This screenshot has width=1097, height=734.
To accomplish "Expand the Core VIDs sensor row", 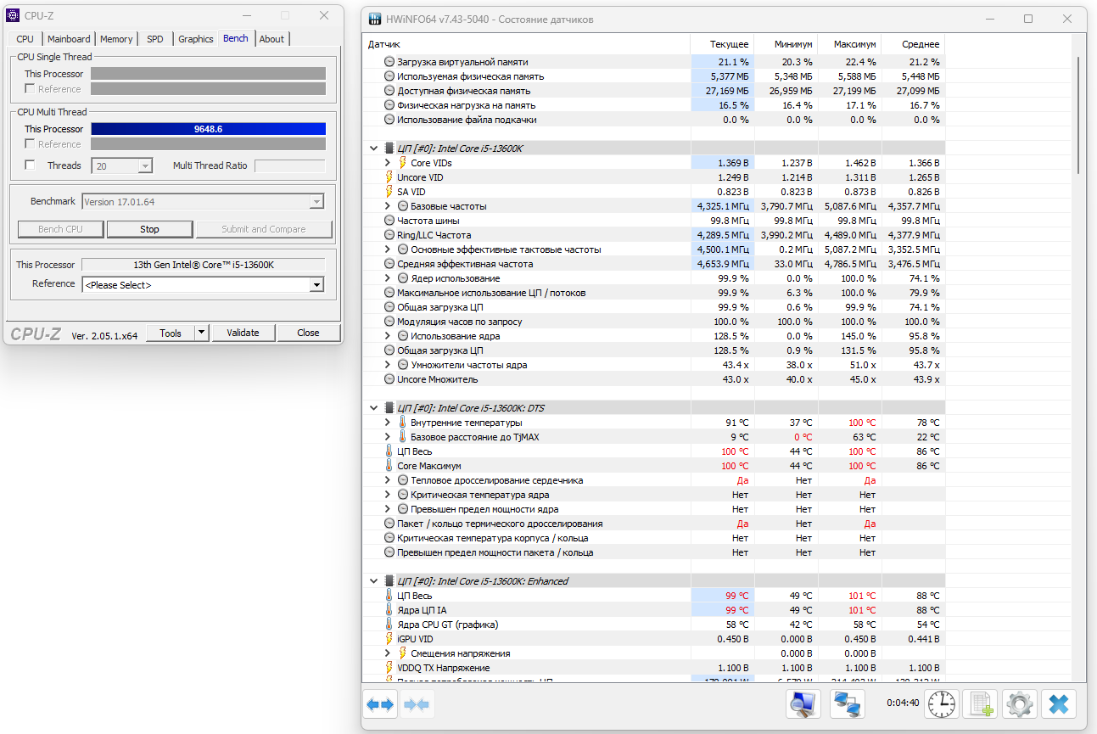I will point(388,163).
